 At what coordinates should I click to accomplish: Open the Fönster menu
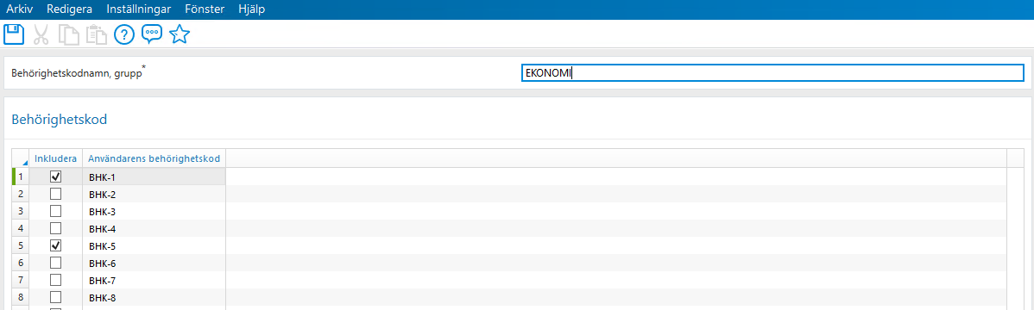coord(205,9)
